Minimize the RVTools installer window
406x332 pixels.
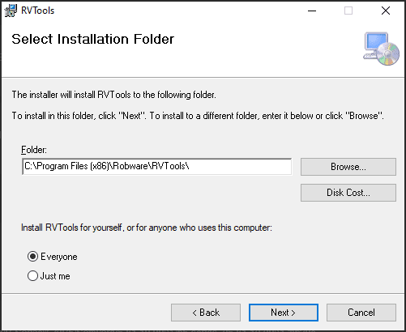tap(312, 11)
